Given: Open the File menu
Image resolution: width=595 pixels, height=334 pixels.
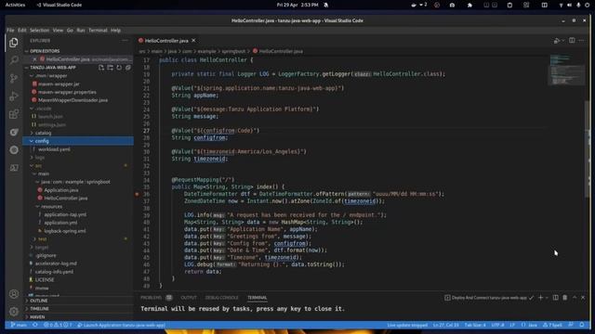Looking at the screenshot, I should (x=10, y=31).
